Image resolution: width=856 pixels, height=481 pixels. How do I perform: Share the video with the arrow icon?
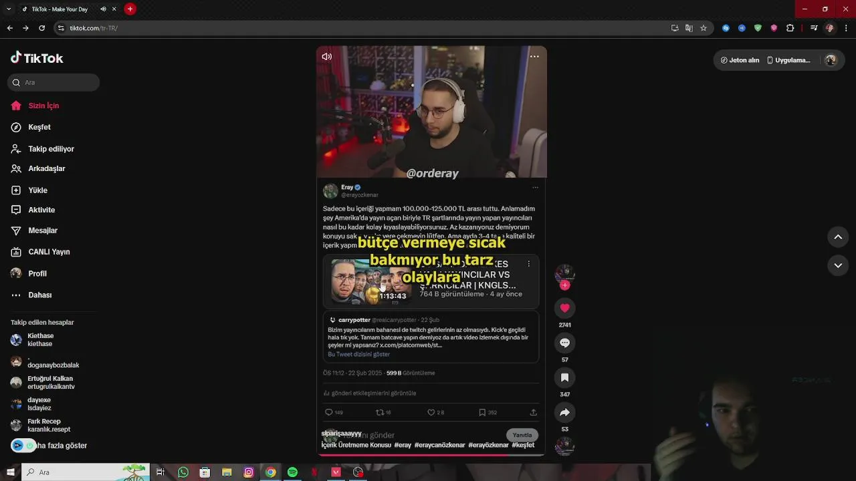pyautogui.click(x=564, y=412)
